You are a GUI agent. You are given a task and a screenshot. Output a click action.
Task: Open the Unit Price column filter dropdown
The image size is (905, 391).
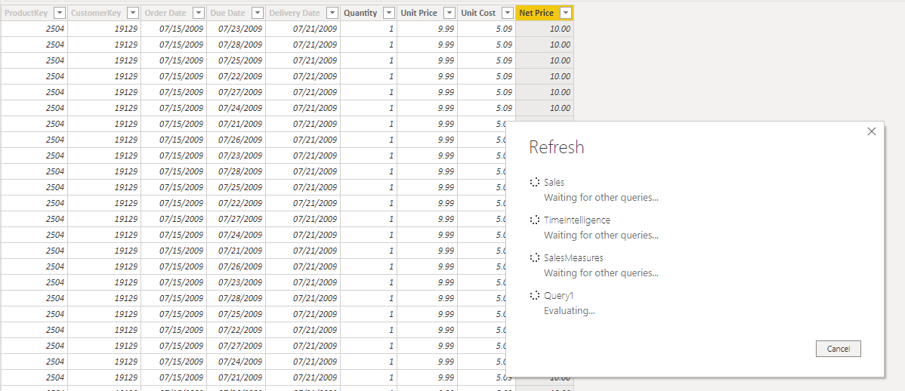pos(449,13)
